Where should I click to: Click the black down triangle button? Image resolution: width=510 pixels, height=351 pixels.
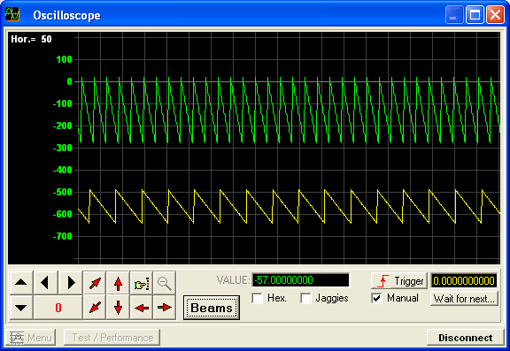tap(21, 308)
